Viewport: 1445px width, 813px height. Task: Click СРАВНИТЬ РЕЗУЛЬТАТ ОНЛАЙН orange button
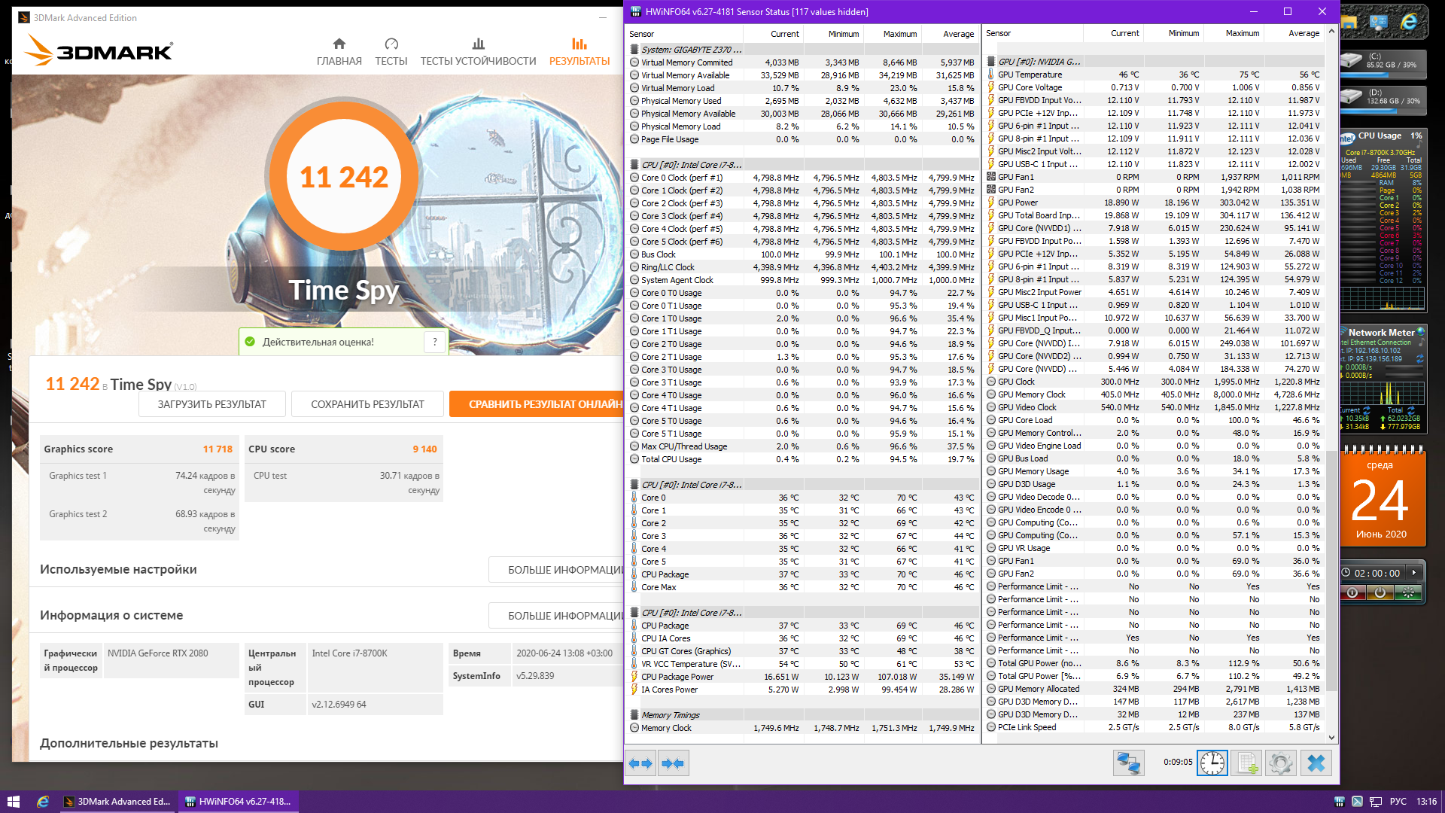(536, 404)
